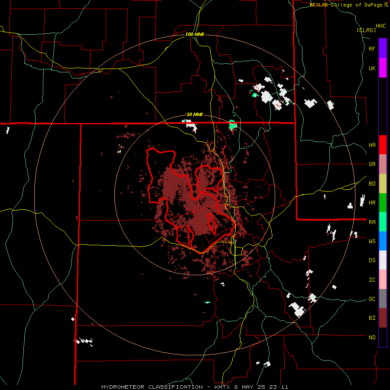This screenshot has height=390, width=390.
Task: Select the "WS" legend label
Action: [372, 241]
